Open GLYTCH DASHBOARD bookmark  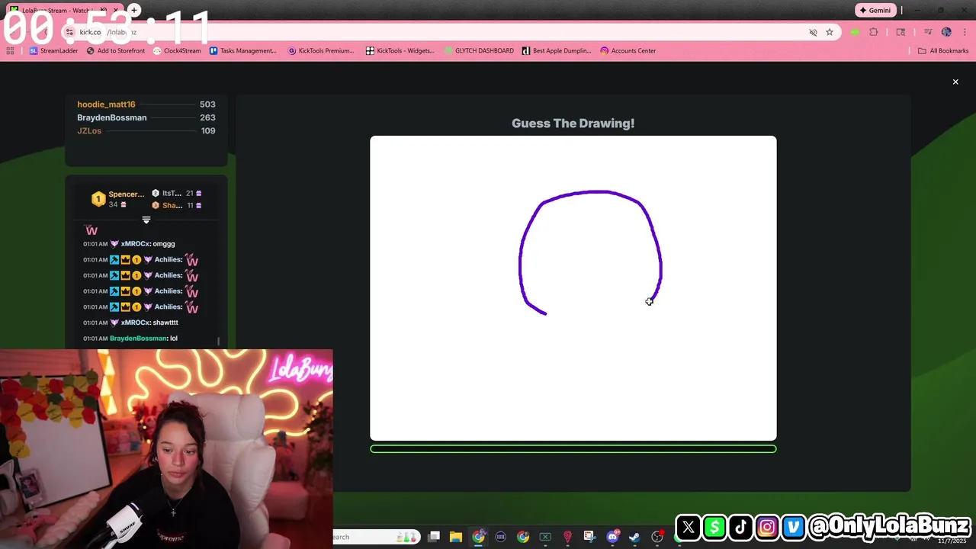(479, 51)
